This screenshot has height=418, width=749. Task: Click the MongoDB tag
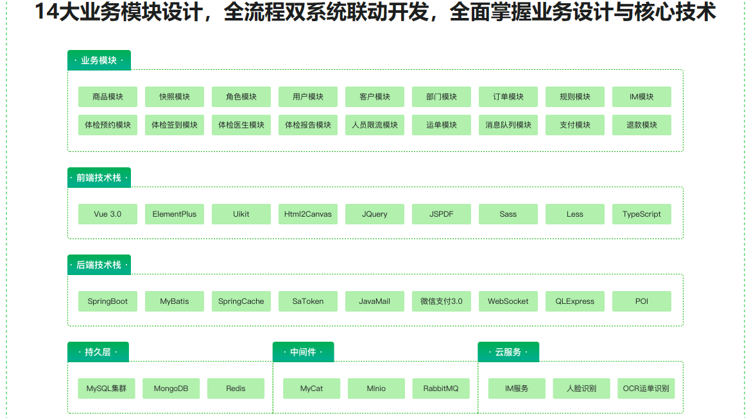pos(171,389)
